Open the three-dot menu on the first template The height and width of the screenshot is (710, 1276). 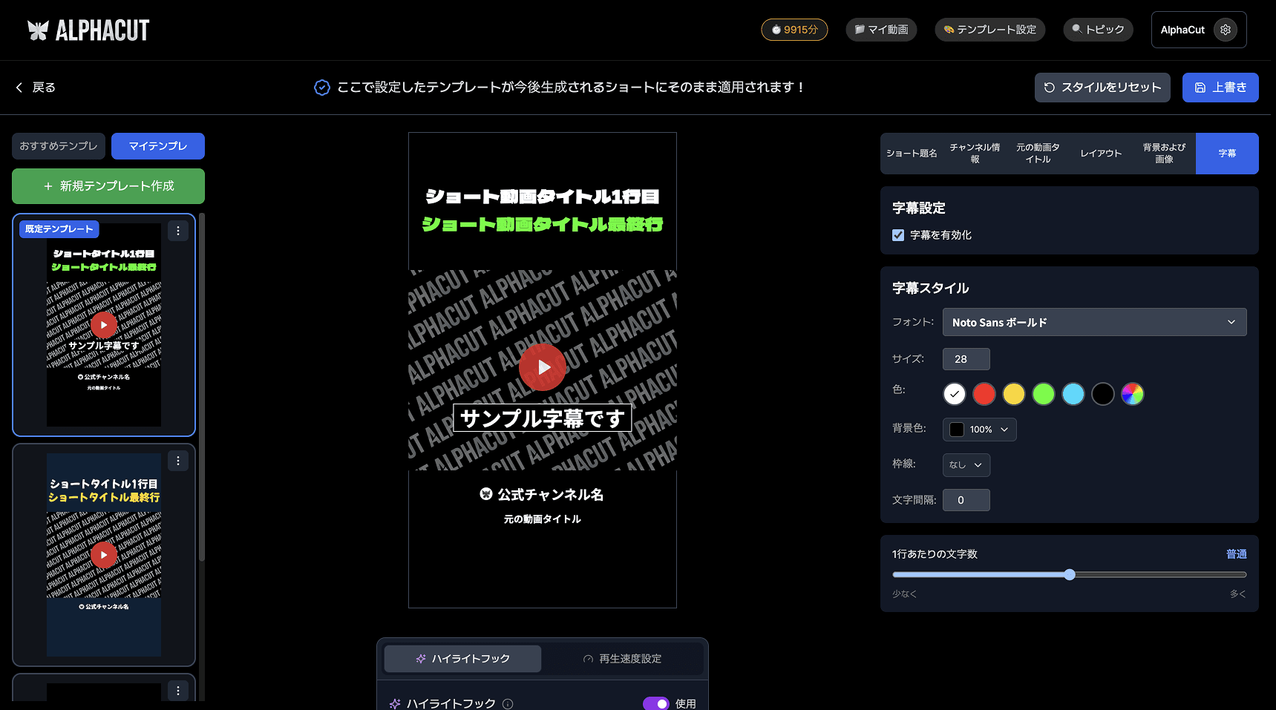pyautogui.click(x=178, y=231)
